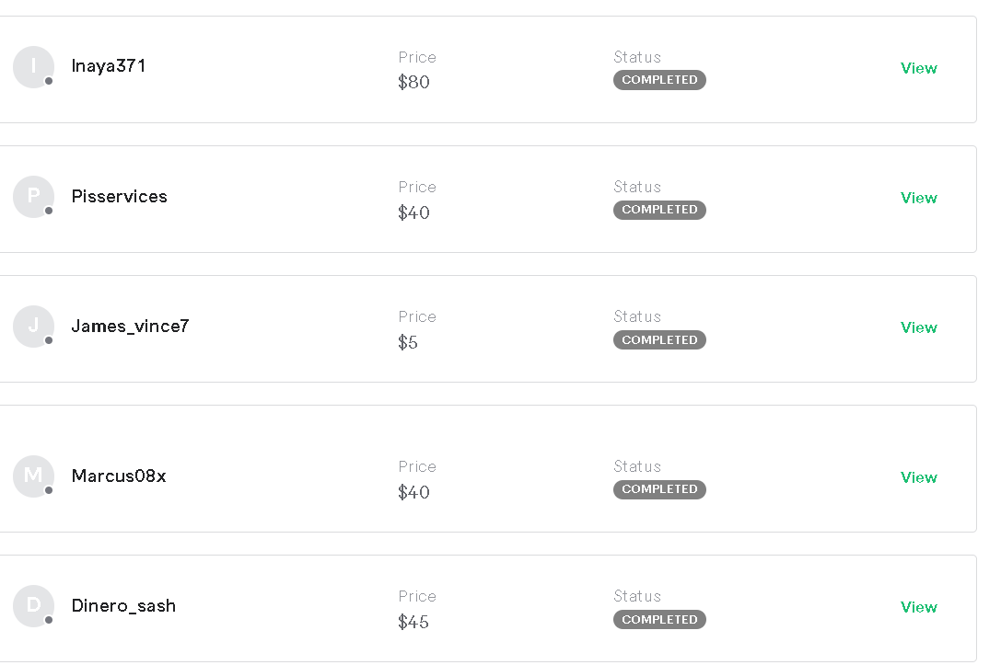The width and height of the screenshot is (1001, 665).
Task: Click the Dinero_sash username
Action: click(123, 606)
